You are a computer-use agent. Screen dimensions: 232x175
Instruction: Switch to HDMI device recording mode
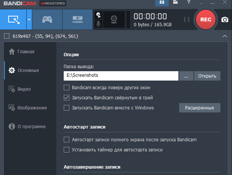click(78, 19)
